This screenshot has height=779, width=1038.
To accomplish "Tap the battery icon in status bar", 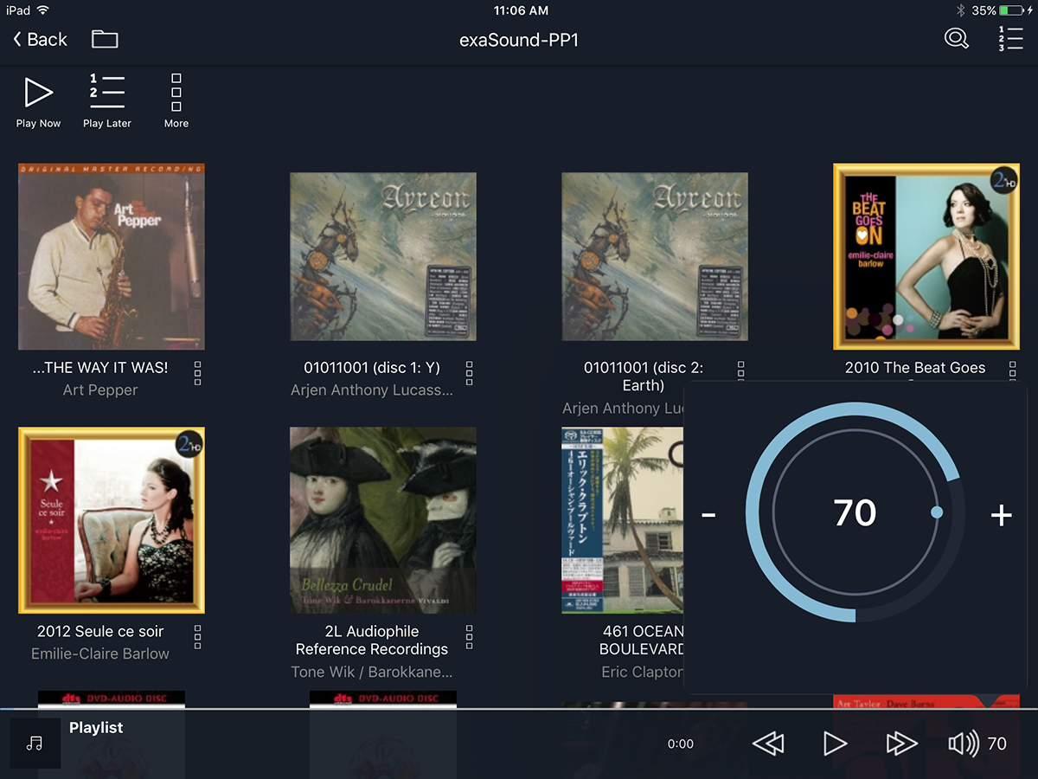I will click(x=1012, y=10).
